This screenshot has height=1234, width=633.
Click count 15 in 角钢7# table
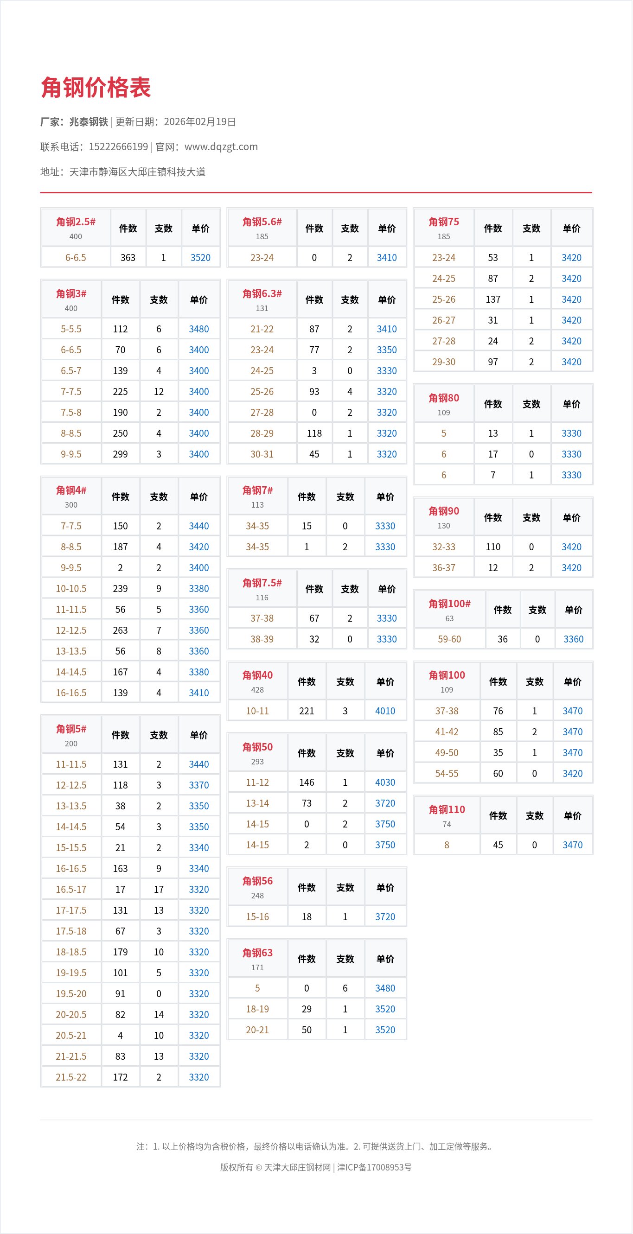point(307,526)
